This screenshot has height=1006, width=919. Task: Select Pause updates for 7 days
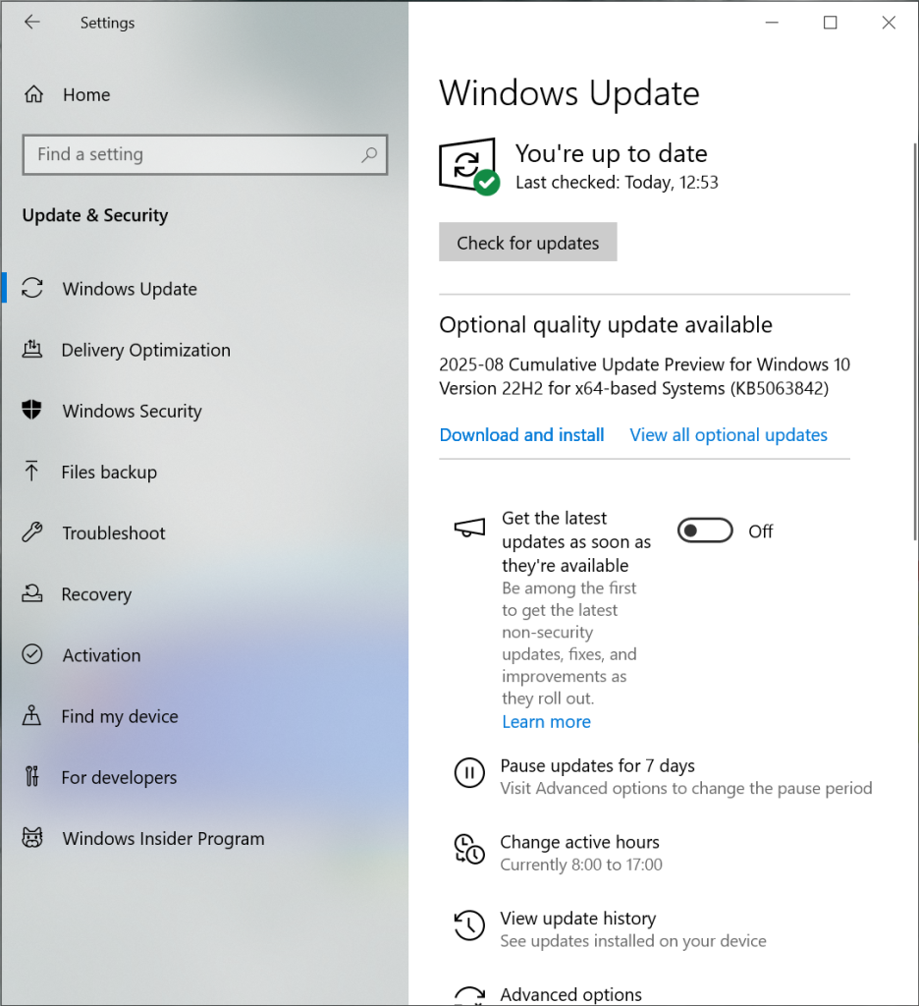click(663, 776)
